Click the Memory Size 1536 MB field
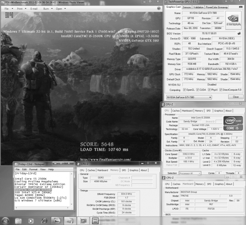 pos(192,64)
